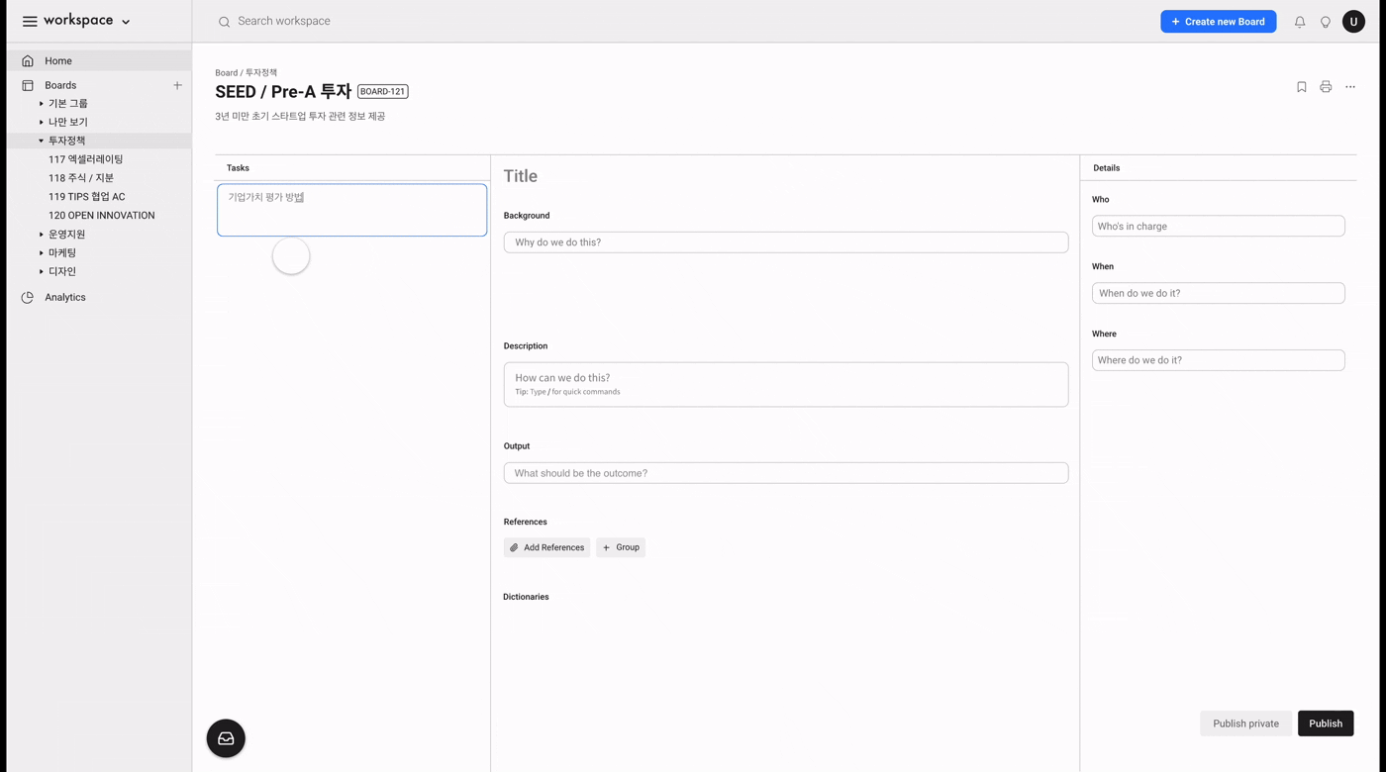The height and width of the screenshot is (772, 1386).
Task: Open board 117 엑셀러레이팅
Action: coord(86,159)
